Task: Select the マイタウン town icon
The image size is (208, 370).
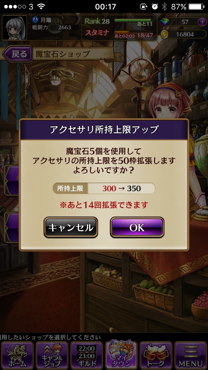Action: 121,355
